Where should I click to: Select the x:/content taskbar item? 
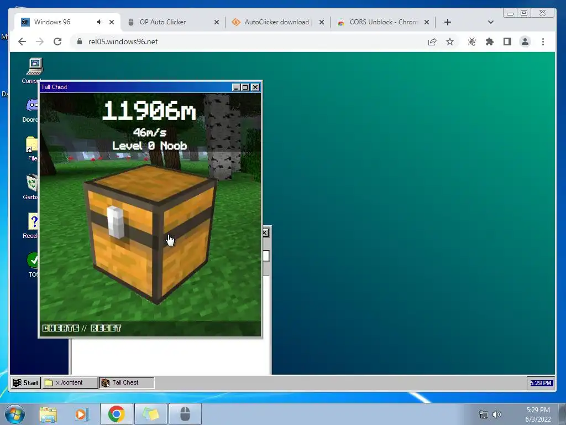tap(70, 383)
